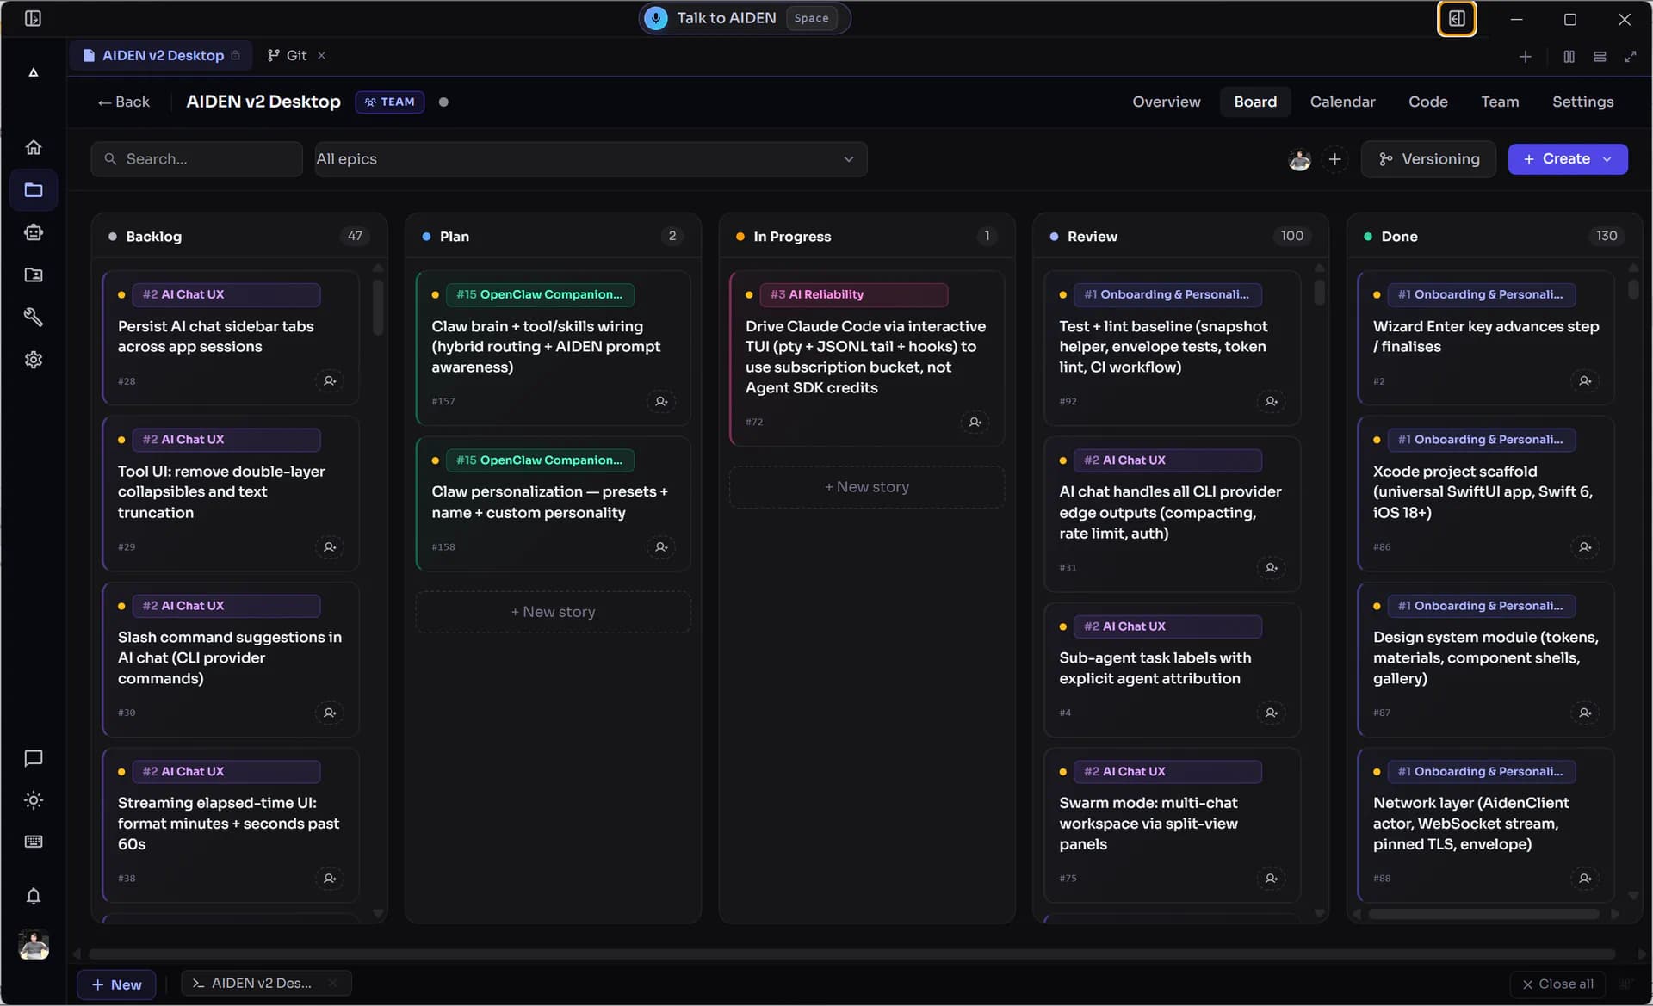
Task: Open the robot agents icon in sidebar
Action: coord(34,232)
